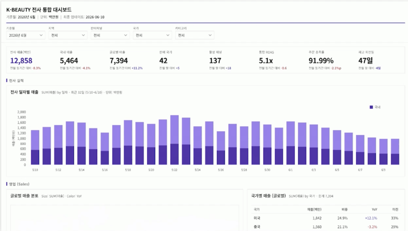The image size is (408, 231).
Task: Click the 6/1 bar in daily sales chart
Action: click(x=291, y=143)
